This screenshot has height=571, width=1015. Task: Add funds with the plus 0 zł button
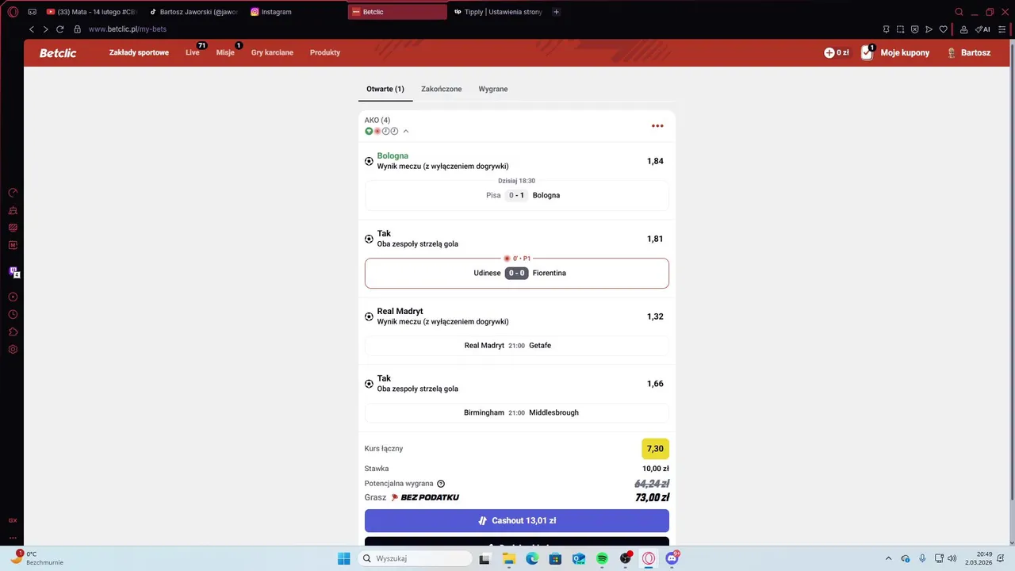[837, 53]
